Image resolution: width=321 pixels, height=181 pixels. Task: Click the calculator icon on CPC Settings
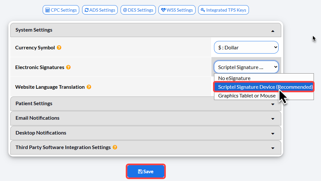coord(48,10)
